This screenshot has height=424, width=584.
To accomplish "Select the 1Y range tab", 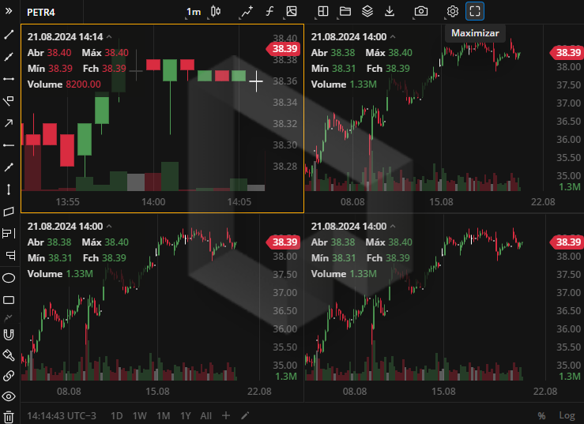I will point(186,415).
